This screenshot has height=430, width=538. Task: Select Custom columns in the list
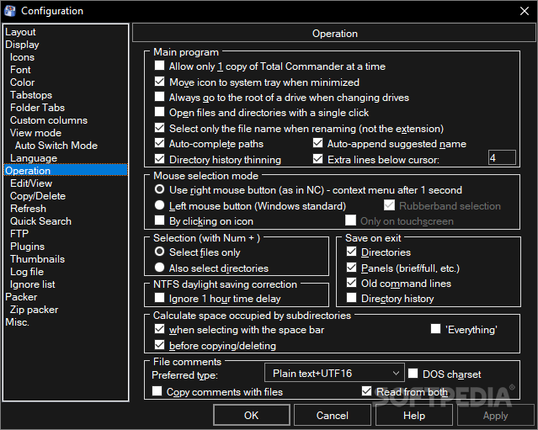point(49,120)
